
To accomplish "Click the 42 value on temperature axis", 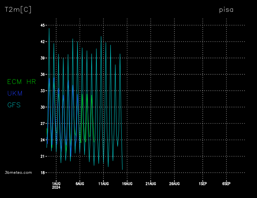I will (x=42, y=42).
